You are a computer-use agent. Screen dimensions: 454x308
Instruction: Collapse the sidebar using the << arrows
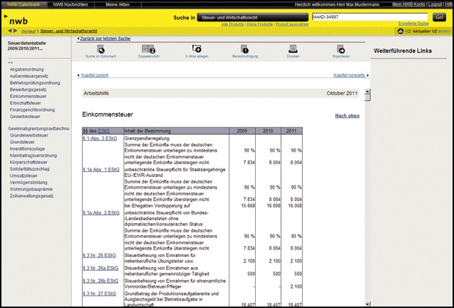tap(10, 63)
